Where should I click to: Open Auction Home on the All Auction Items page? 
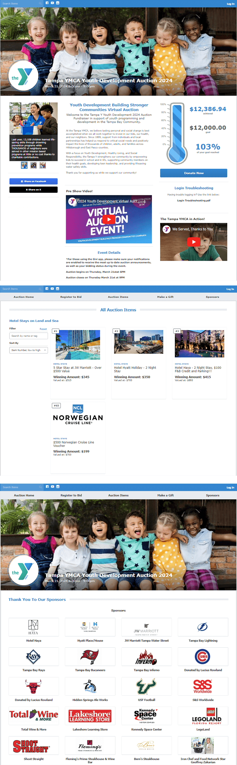pyautogui.click(x=24, y=297)
